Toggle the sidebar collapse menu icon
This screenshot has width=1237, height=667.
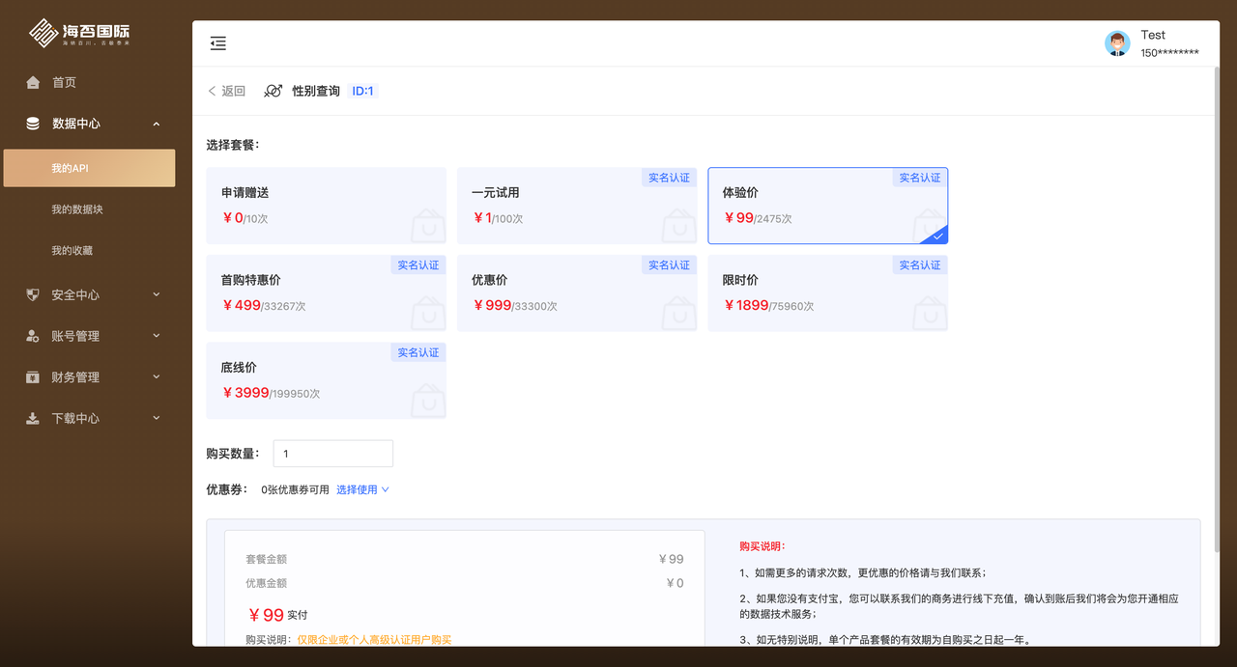click(218, 43)
